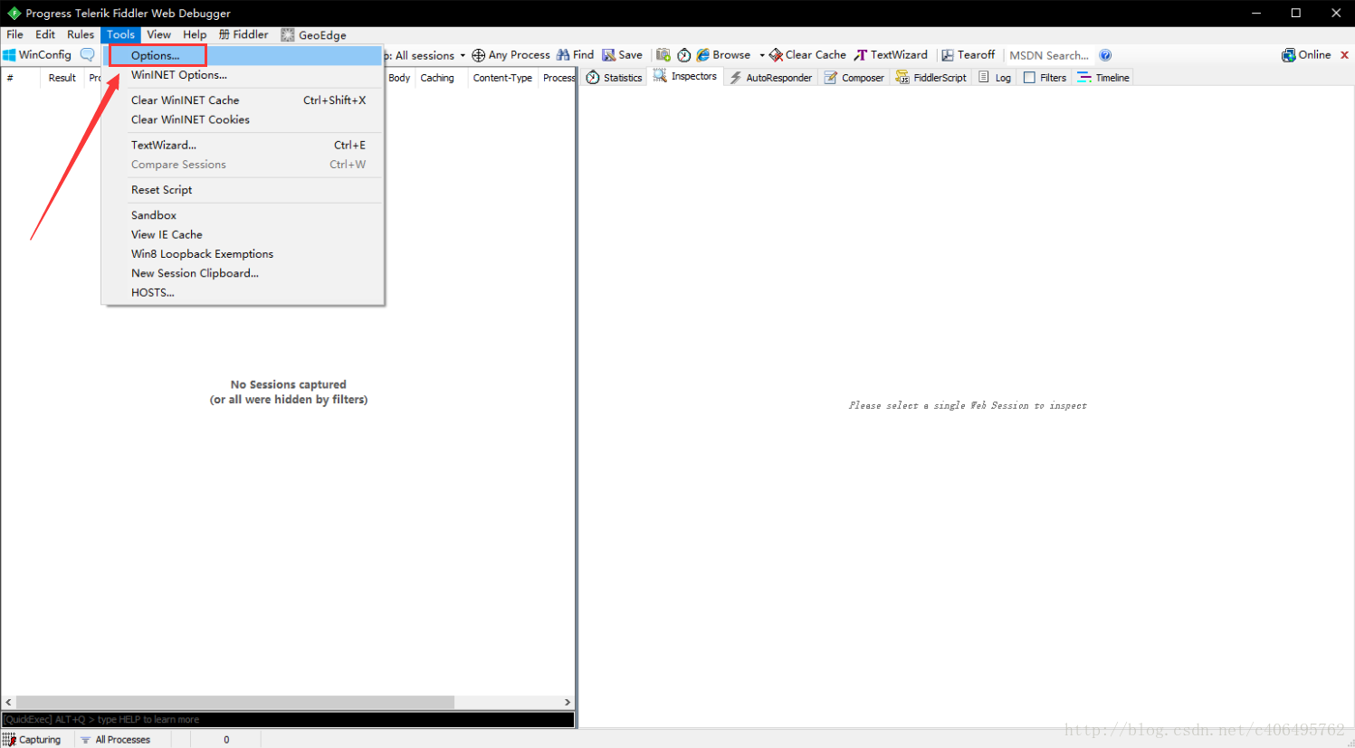Expand the Browse dropdown arrow
1355x748 pixels.
click(x=762, y=56)
